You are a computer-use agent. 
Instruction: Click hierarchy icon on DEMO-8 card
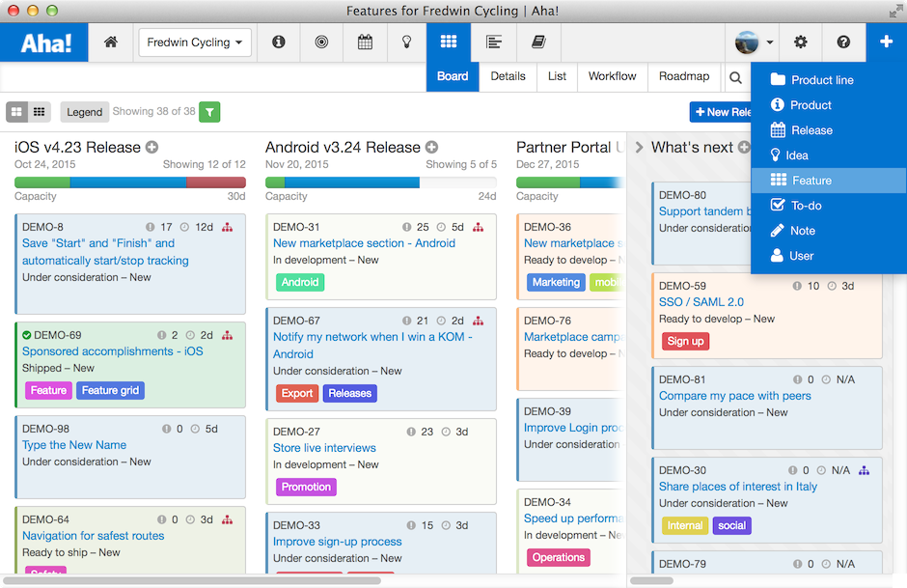coord(228,228)
